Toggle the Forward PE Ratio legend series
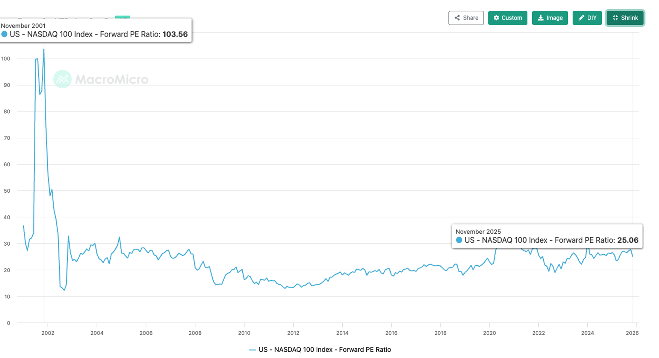This screenshot has height=358, width=659. pyautogui.click(x=324, y=350)
